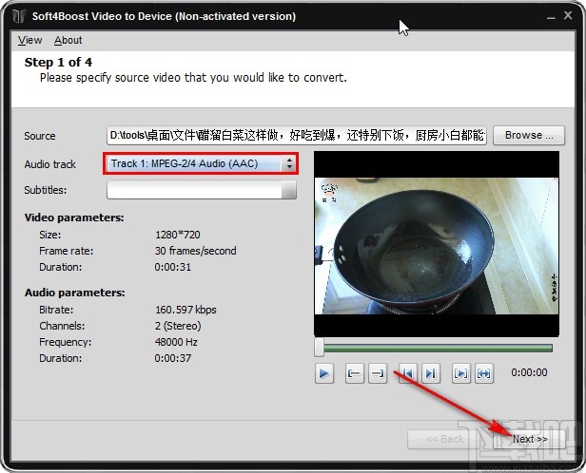Image resolution: width=586 pixels, height=473 pixels.
Task: Set the trim start marker
Action: (354, 373)
